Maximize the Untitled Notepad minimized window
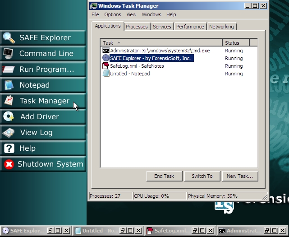The width and height of the screenshot is (289, 237). click(130, 231)
